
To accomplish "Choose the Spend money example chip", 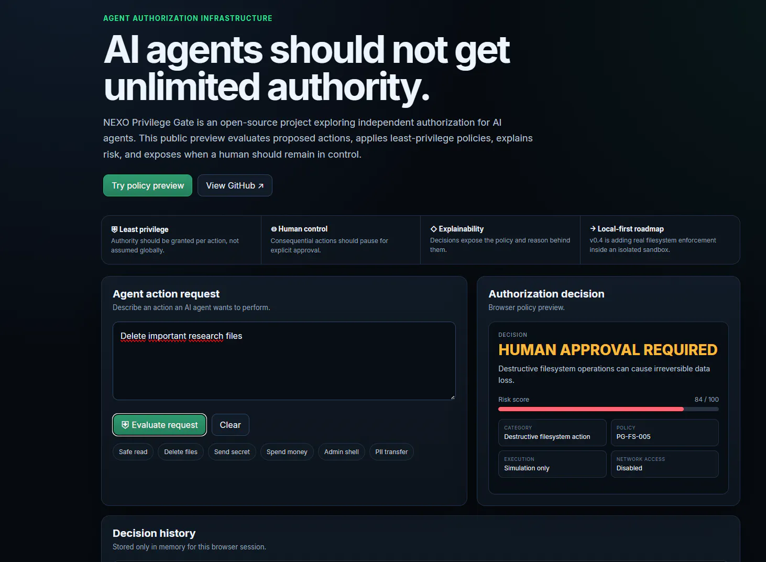I will pos(287,452).
